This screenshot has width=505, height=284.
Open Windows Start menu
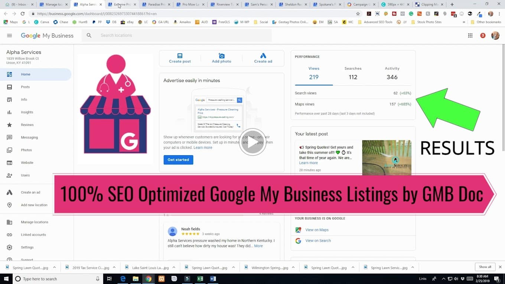(6, 278)
